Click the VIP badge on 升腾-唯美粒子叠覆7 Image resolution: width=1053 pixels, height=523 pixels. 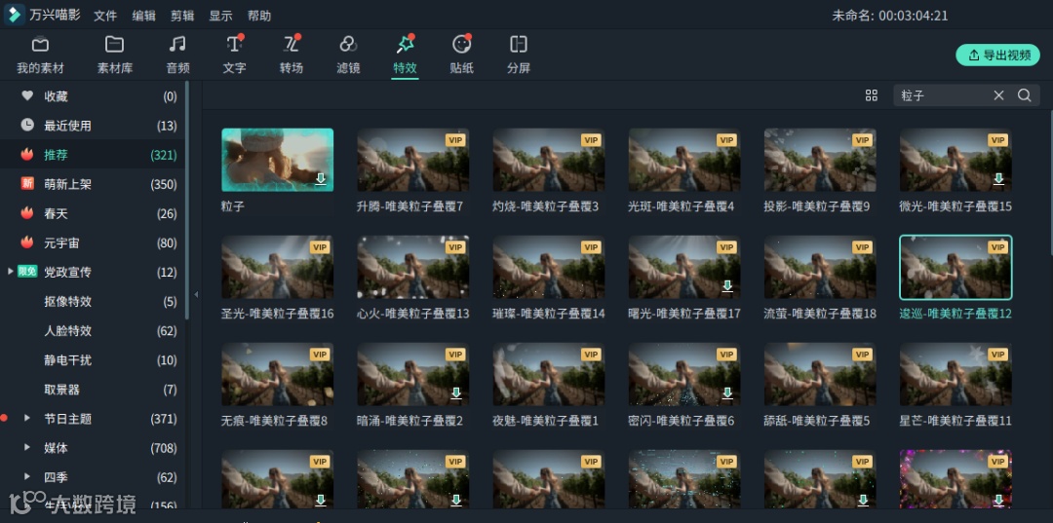pyautogui.click(x=455, y=139)
